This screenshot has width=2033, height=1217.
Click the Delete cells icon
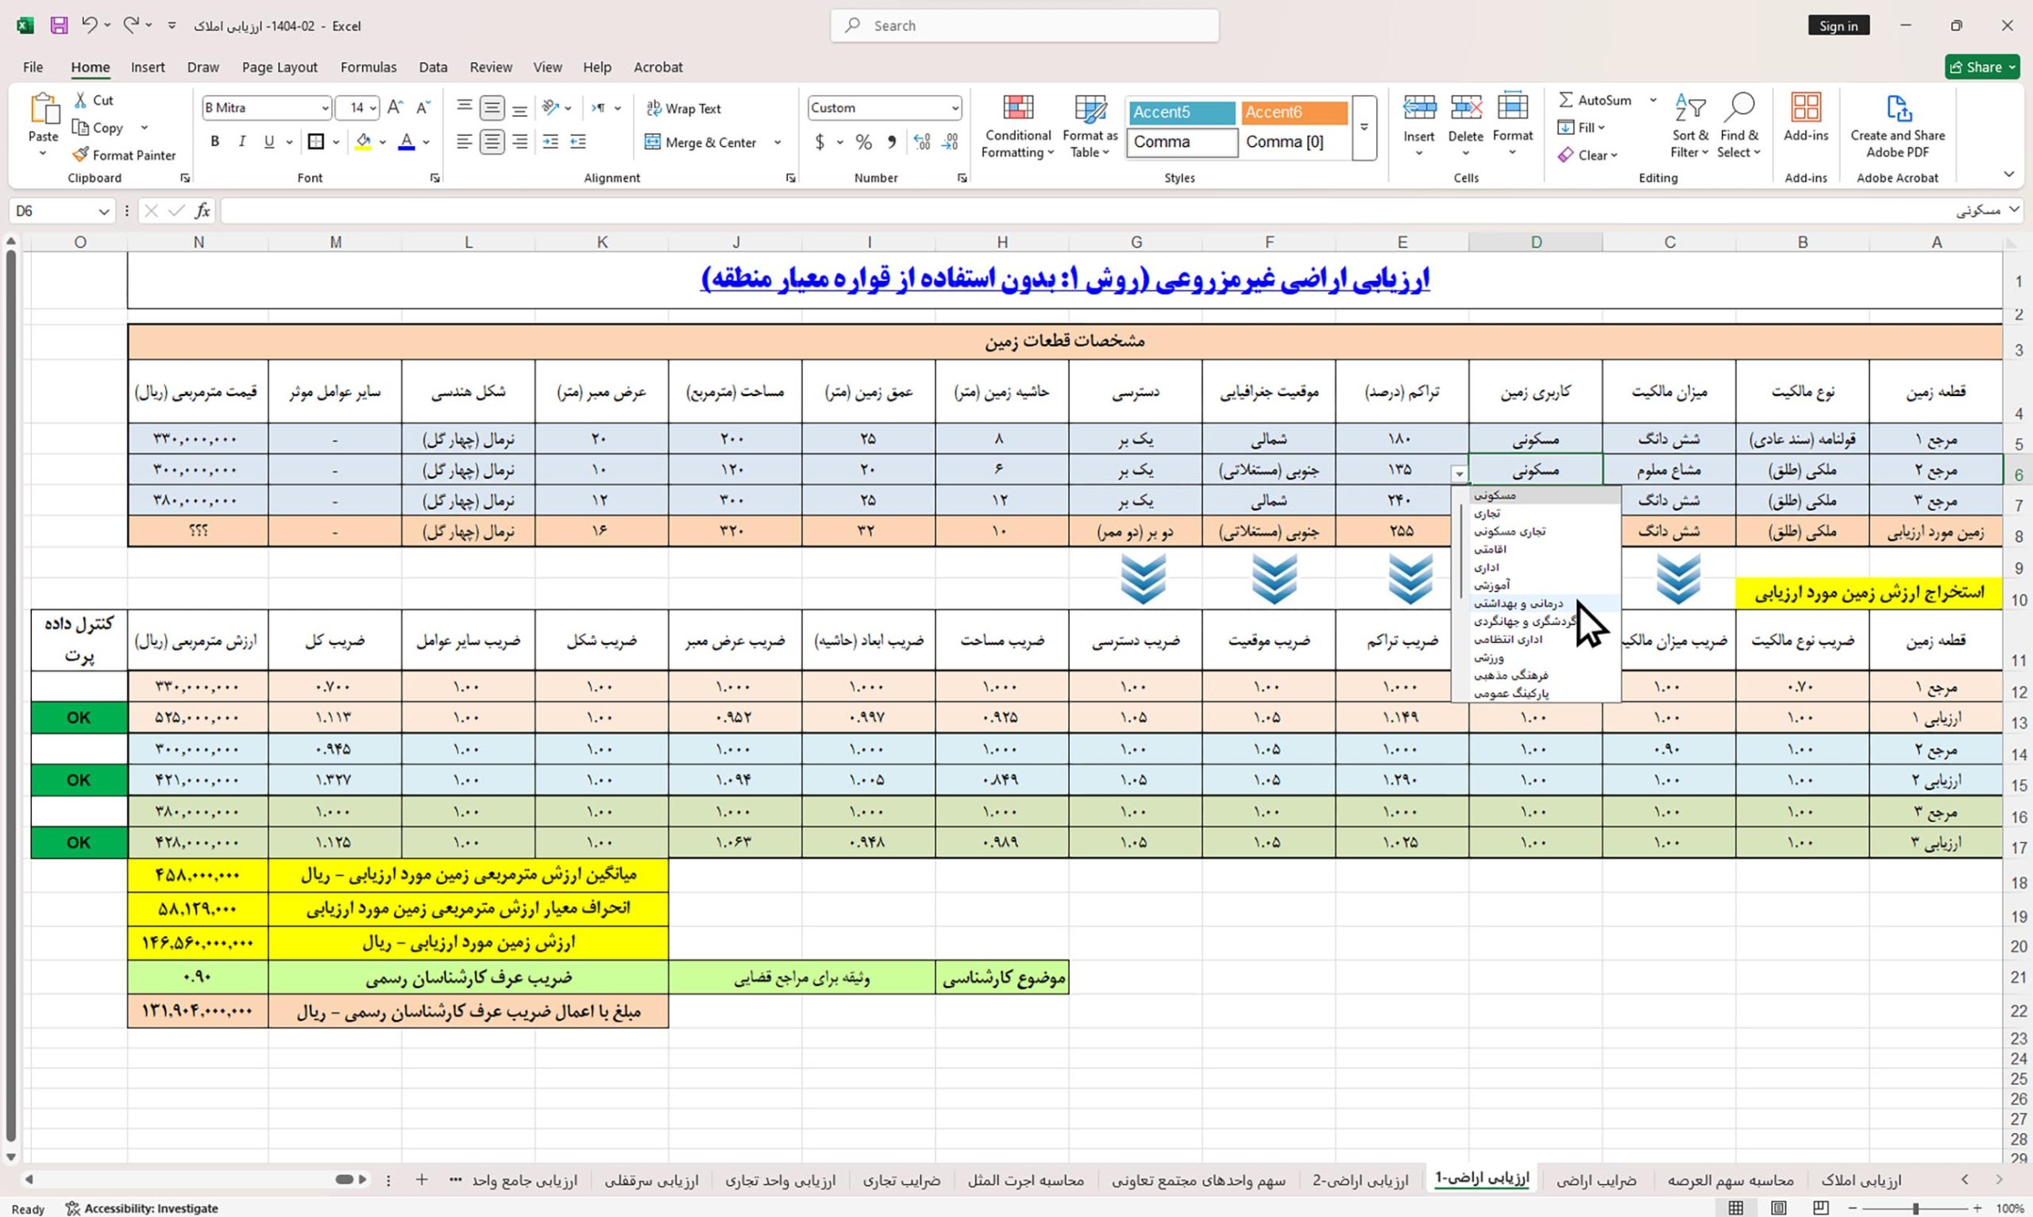click(x=1465, y=107)
